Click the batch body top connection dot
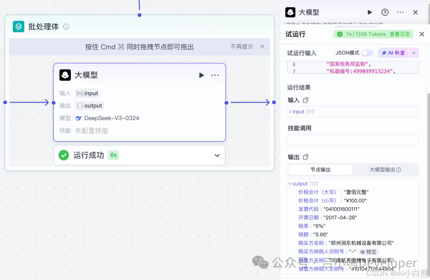The height and width of the screenshot is (280, 430). (140, 15)
